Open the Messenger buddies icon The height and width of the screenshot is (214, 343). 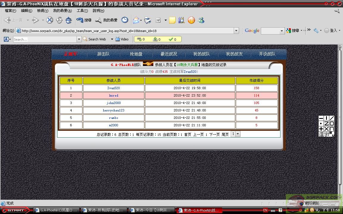(201, 20)
